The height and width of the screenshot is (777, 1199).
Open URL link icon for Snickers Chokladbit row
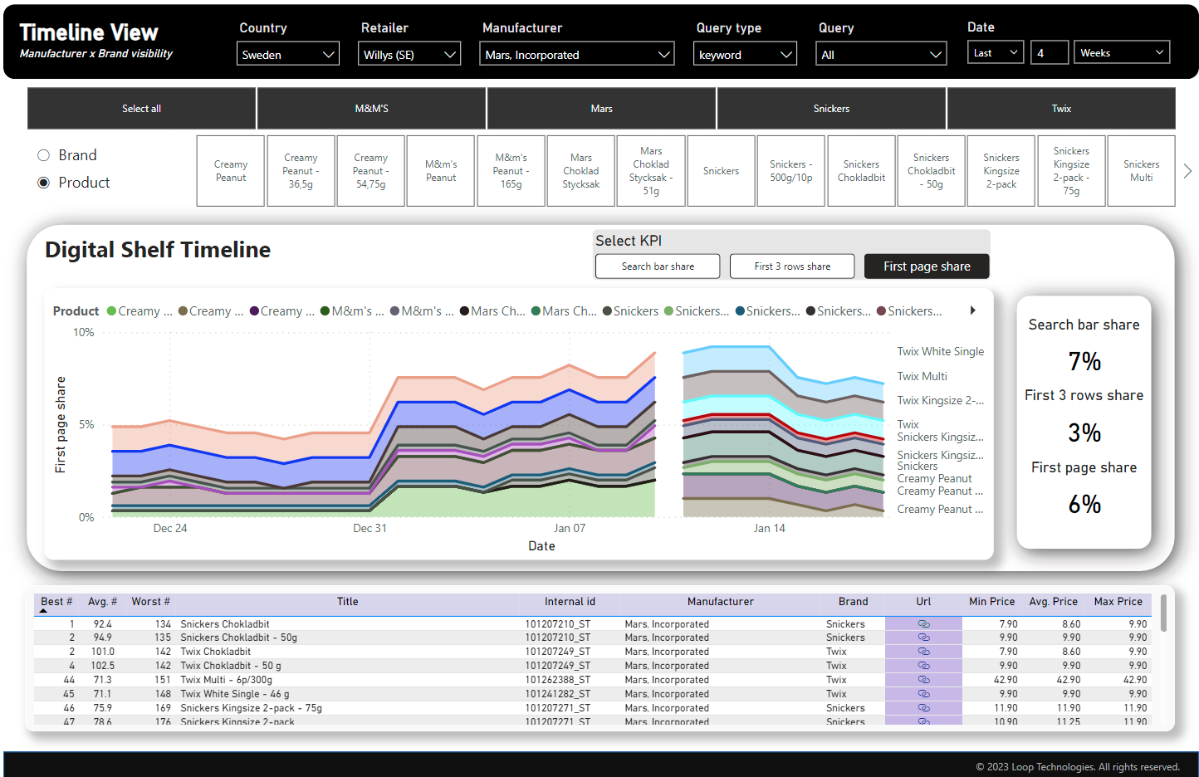[923, 624]
